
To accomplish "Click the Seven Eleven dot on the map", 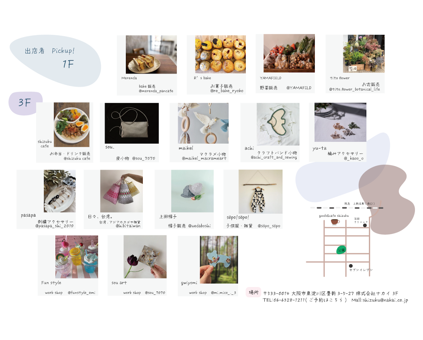I will pyautogui.click(x=350, y=266).
